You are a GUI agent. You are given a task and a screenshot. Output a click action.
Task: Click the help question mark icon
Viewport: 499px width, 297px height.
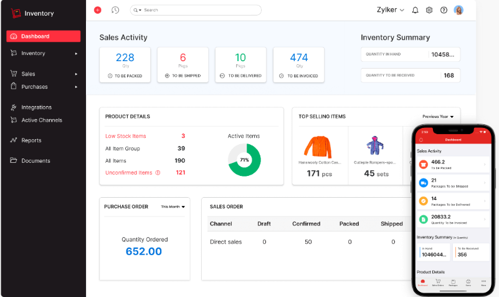point(444,10)
